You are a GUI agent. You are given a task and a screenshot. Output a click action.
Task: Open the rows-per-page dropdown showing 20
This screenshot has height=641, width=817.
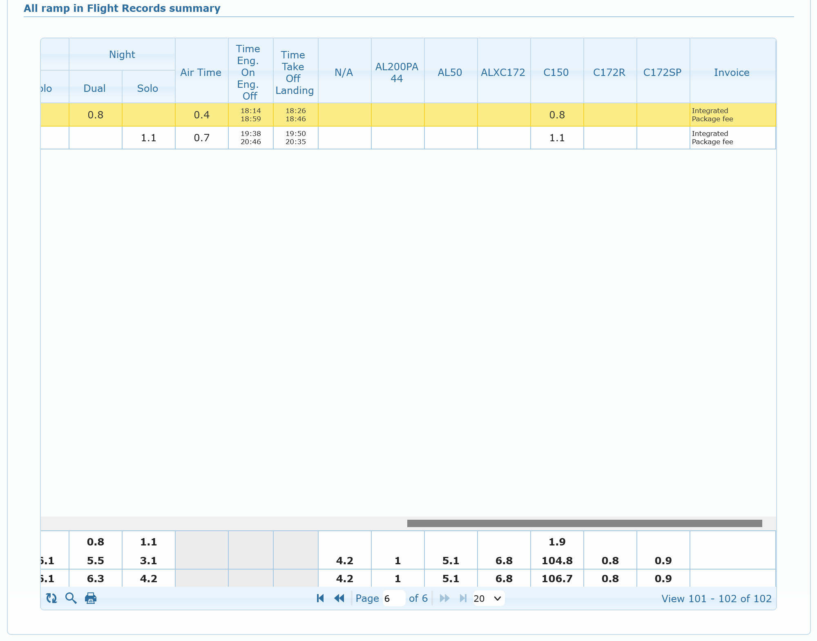coord(488,598)
